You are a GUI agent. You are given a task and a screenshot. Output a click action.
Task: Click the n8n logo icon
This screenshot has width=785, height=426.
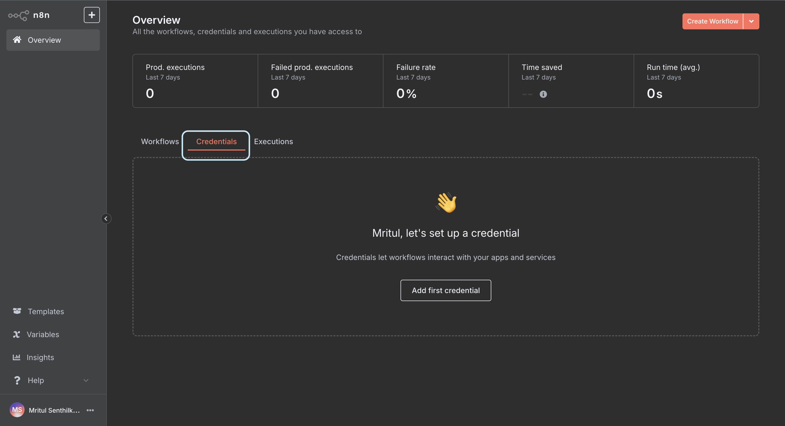(19, 15)
